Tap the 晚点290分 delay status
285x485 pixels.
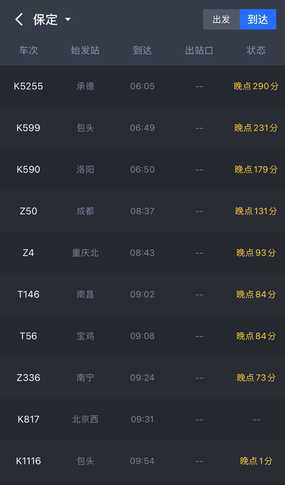256,86
